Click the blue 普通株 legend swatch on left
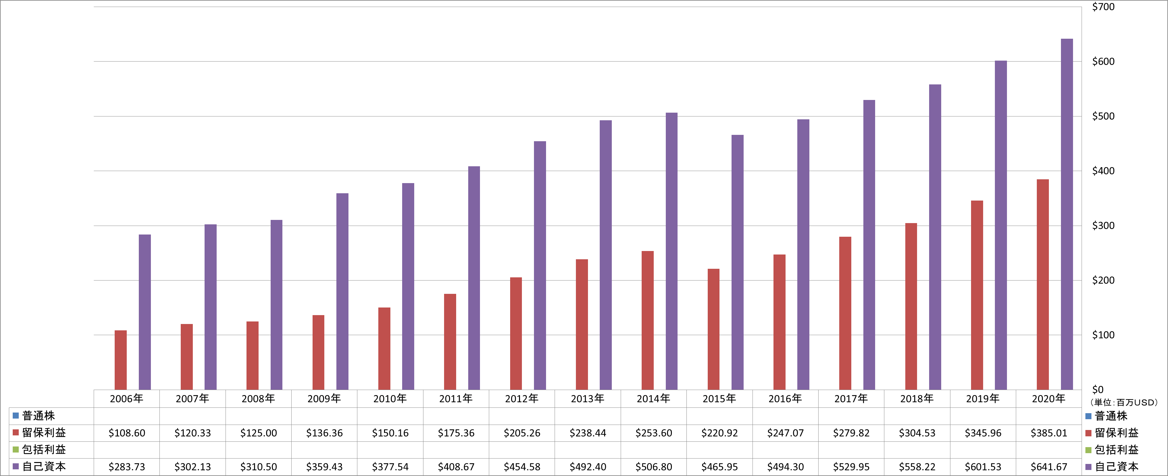1168x476 pixels. click(x=16, y=415)
